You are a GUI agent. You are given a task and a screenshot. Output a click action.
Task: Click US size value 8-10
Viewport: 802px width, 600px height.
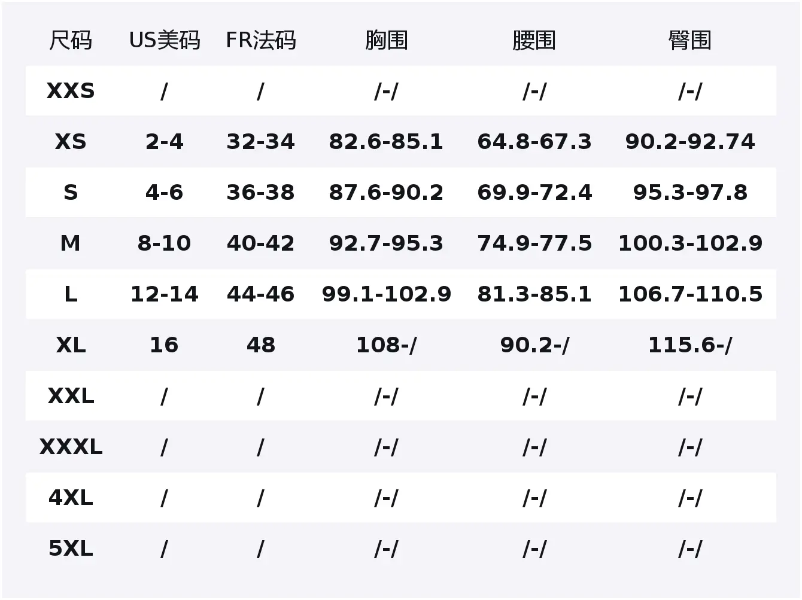(164, 243)
